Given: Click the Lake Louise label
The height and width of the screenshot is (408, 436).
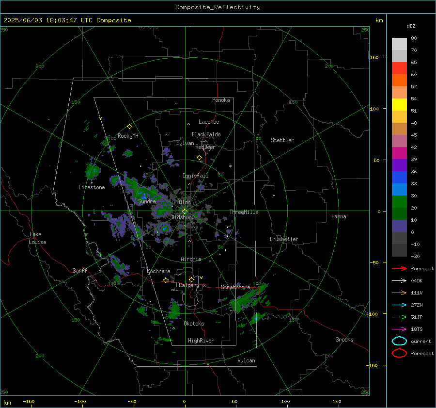Looking at the screenshot, I should click(37, 238).
